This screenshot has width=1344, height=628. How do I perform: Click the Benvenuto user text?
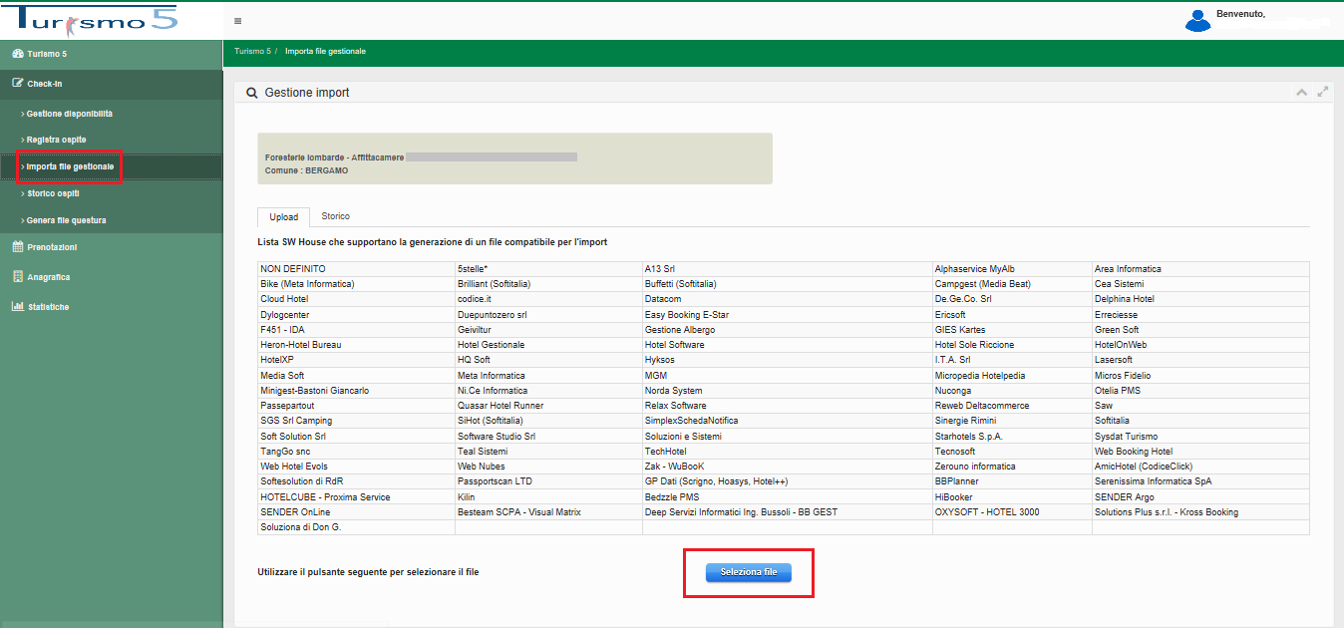(1240, 14)
